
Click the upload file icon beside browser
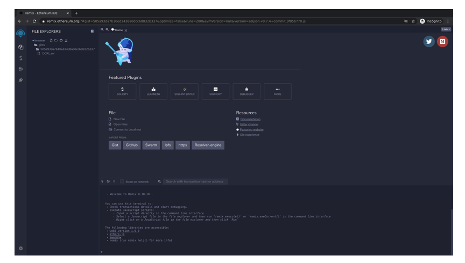coord(66,40)
